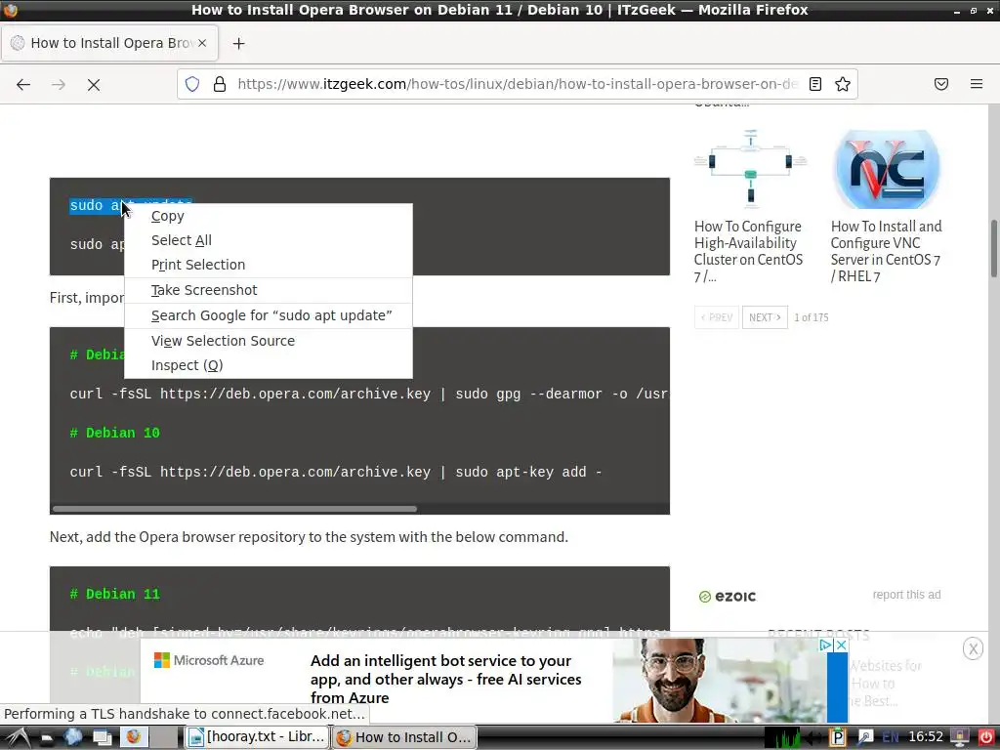Click the NEXT pagination button

(765, 317)
